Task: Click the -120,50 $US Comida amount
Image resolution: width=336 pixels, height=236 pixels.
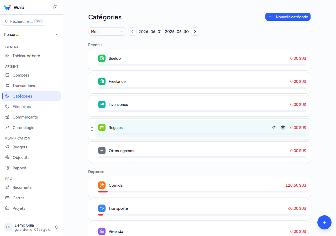Action: click(x=295, y=185)
